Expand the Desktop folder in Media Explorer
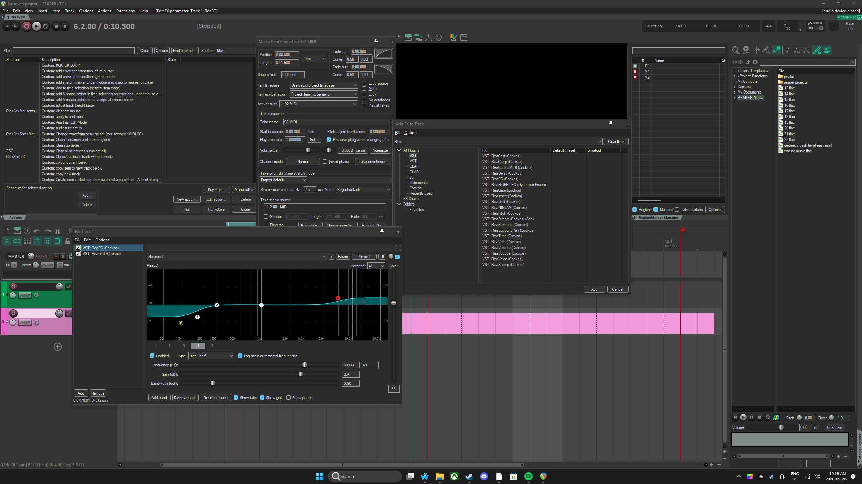The width and height of the screenshot is (862, 484). coord(735,87)
